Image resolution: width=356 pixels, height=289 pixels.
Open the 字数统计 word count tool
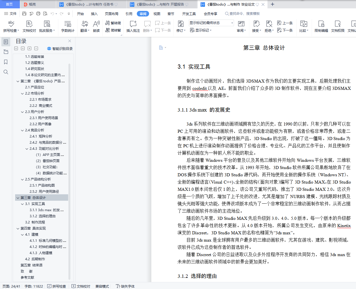(x=68, y=27)
